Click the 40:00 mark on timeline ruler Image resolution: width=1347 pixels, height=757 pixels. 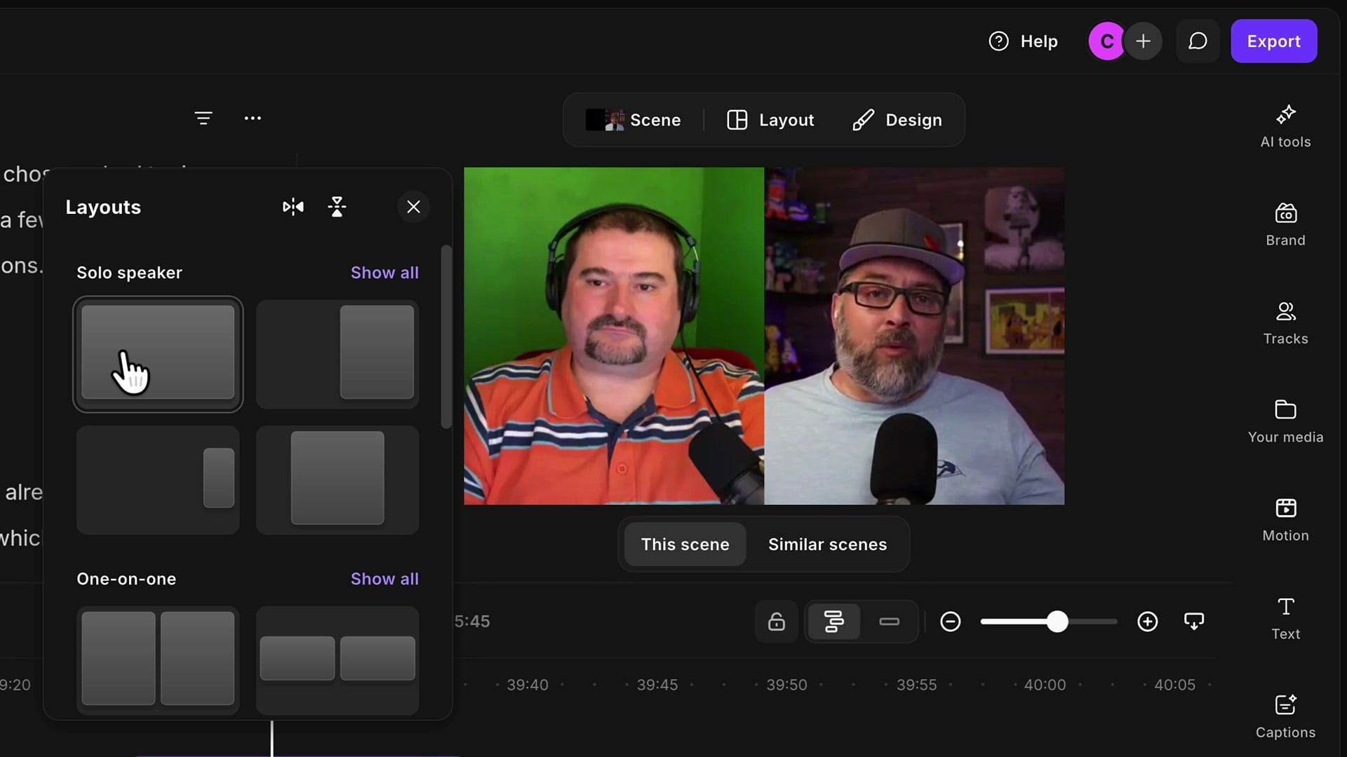(1045, 685)
